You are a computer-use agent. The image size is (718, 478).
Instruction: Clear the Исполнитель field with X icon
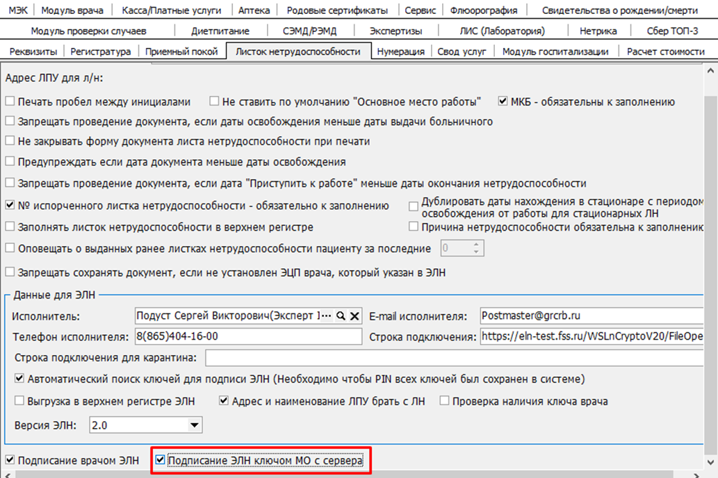(x=354, y=316)
